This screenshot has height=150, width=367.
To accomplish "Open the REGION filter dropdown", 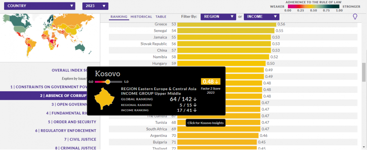I will (219, 17).
